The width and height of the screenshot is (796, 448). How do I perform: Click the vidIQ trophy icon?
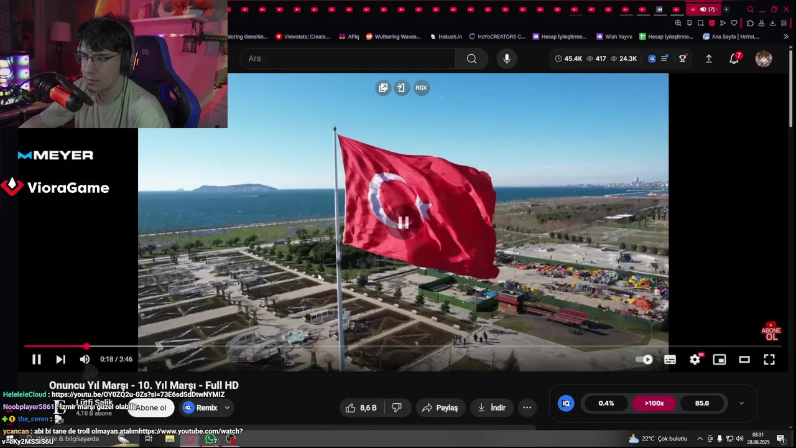[x=682, y=58]
